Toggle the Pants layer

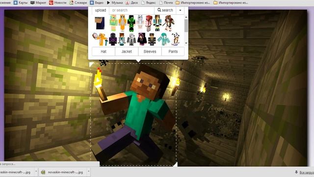click(173, 52)
